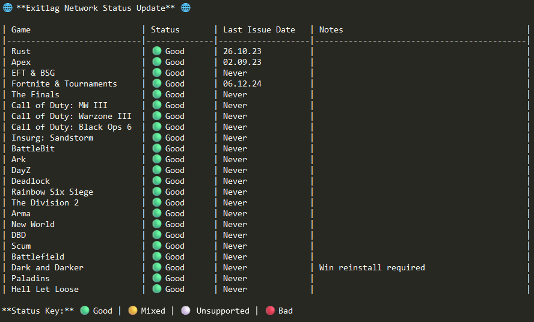The height and width of the screenshot is (322, 534).
Task: Click the game name "Hell Let Loose"
Action: click(45, 290)
